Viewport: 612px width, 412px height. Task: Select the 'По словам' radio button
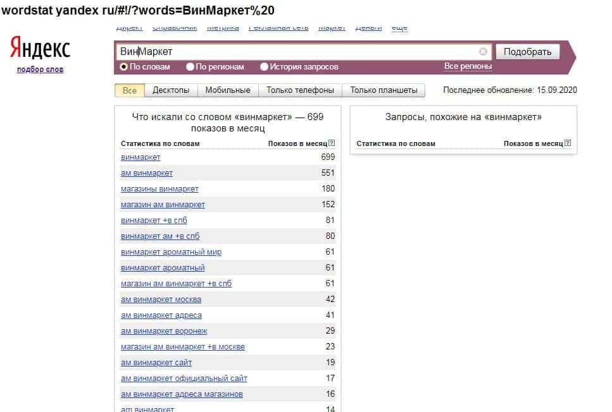[x=123, y=66]
